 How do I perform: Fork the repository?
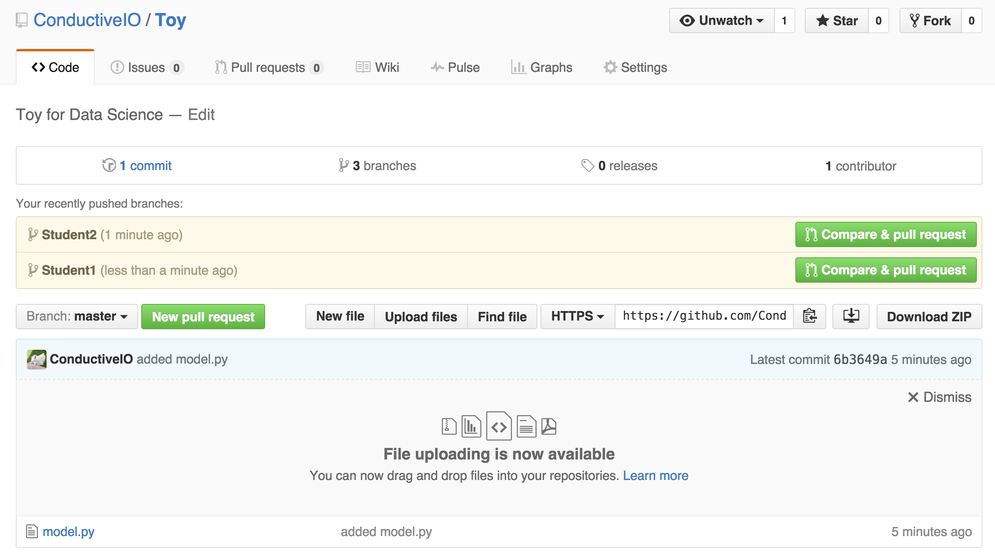pyautogui.click(x=931, y=21)
